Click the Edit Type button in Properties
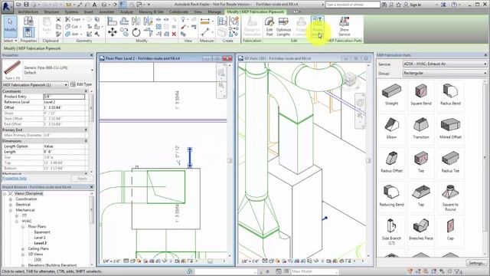 coord(81,84)
